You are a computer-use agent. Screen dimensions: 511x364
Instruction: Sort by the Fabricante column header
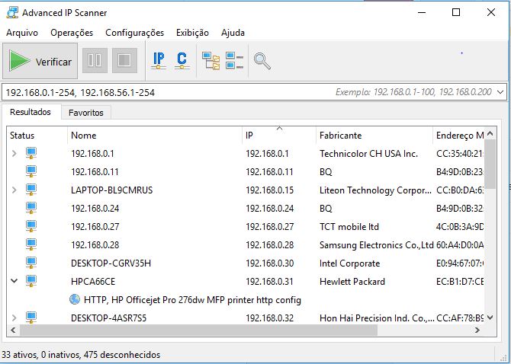tap(341, 136)
